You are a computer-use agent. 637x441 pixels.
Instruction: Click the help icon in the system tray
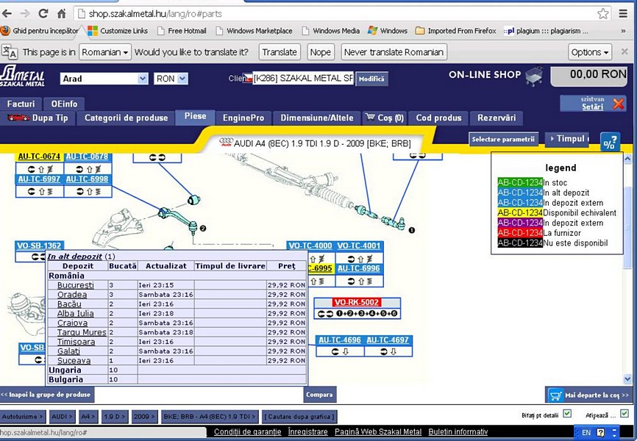(600, 432)
